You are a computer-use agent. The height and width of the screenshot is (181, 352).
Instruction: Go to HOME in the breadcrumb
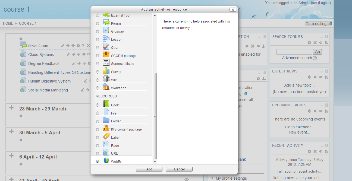[8, 23]
